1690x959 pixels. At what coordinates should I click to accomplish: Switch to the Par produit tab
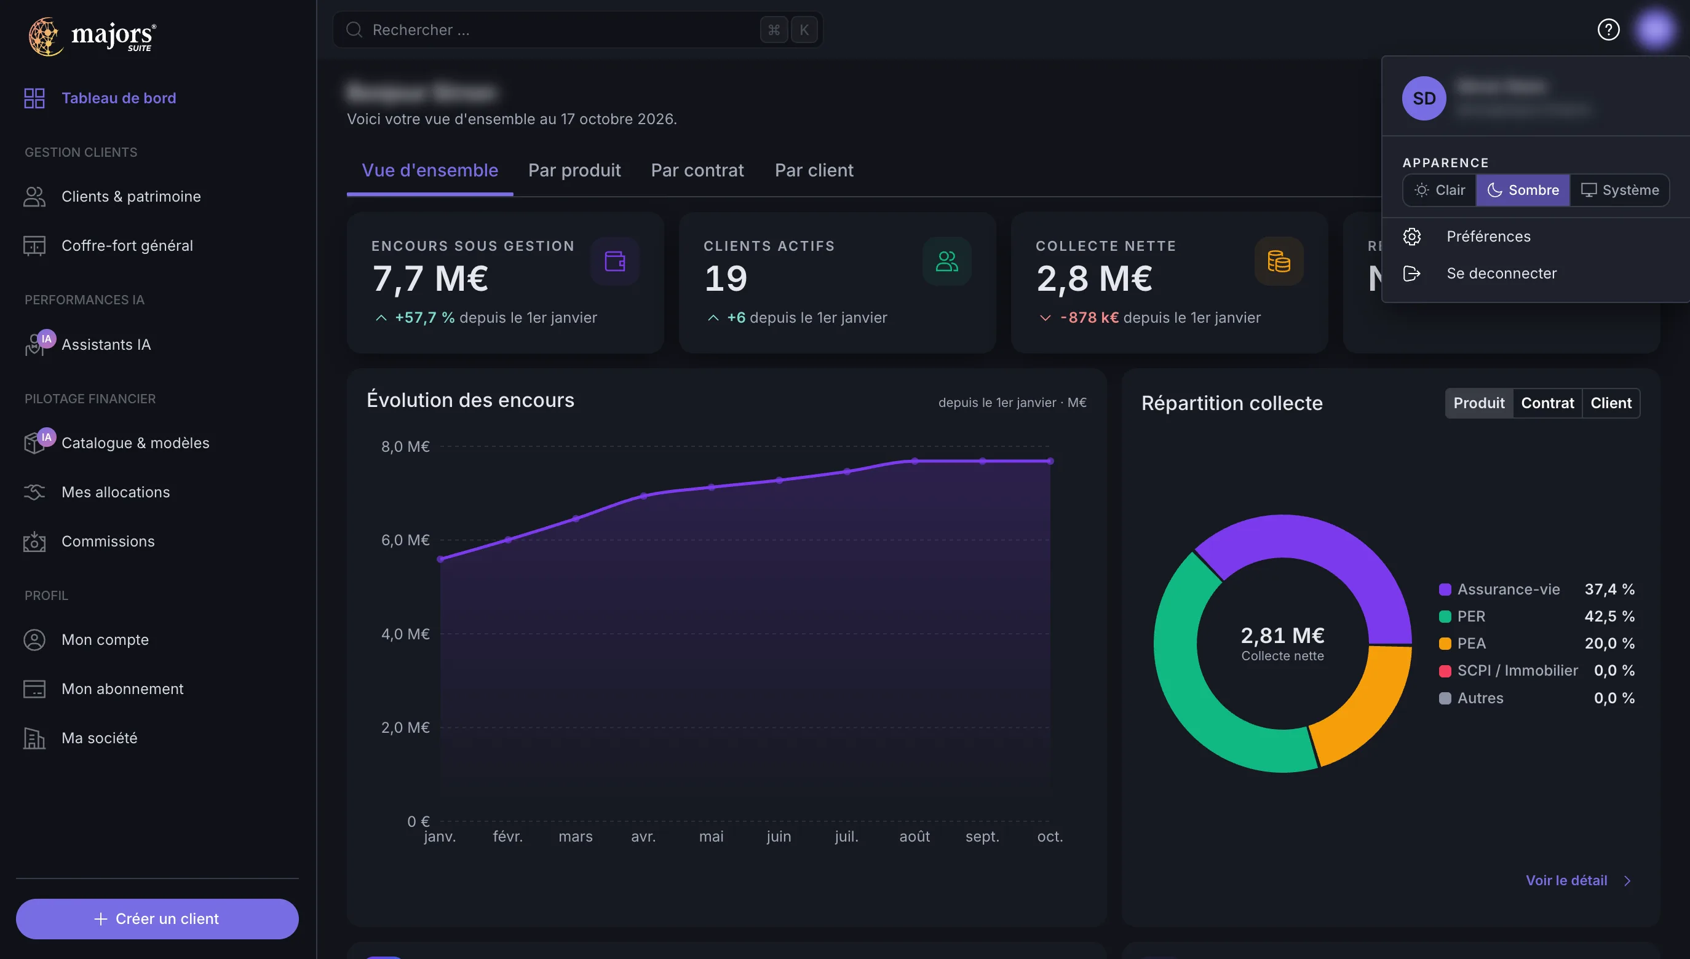pos(574,171)
